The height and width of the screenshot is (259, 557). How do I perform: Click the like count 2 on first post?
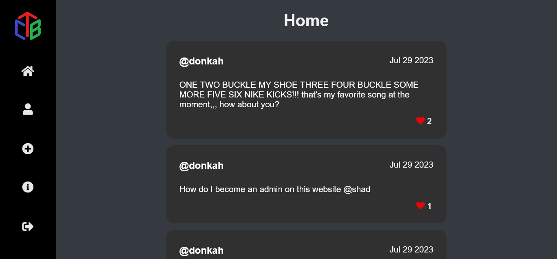[429, 121]
